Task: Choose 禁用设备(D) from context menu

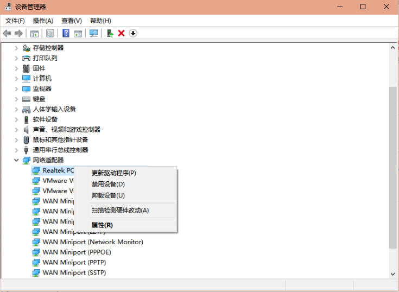Action: tap(125, 185)
